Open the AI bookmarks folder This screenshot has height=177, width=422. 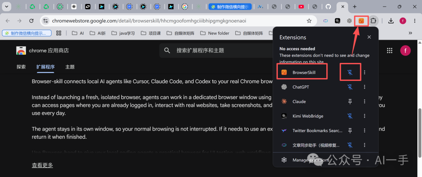click(x=78, y=33)
